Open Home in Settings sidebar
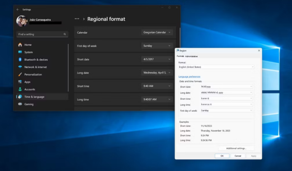The height and width of the screenshot is (171, 292). 42,45
